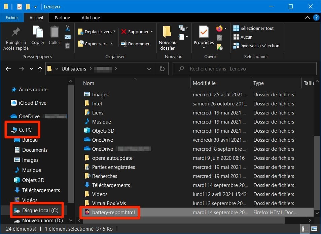Click the Épingler à Accès rapide pin icon

tap(16, 32)
